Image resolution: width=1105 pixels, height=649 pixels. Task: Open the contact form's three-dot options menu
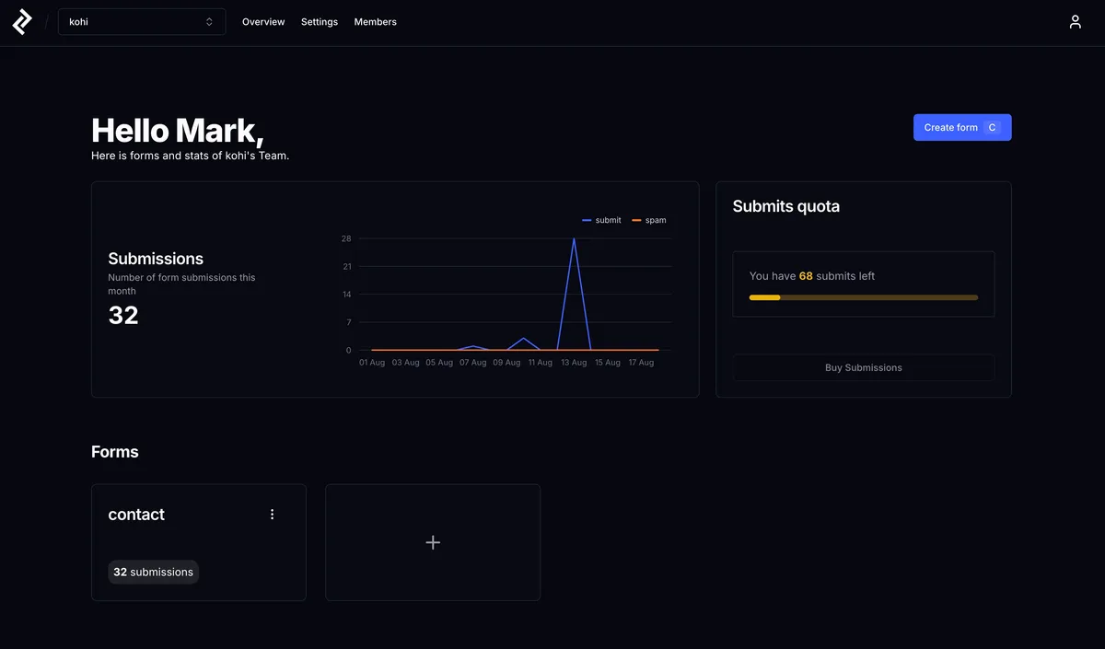(x=272, y=514)
